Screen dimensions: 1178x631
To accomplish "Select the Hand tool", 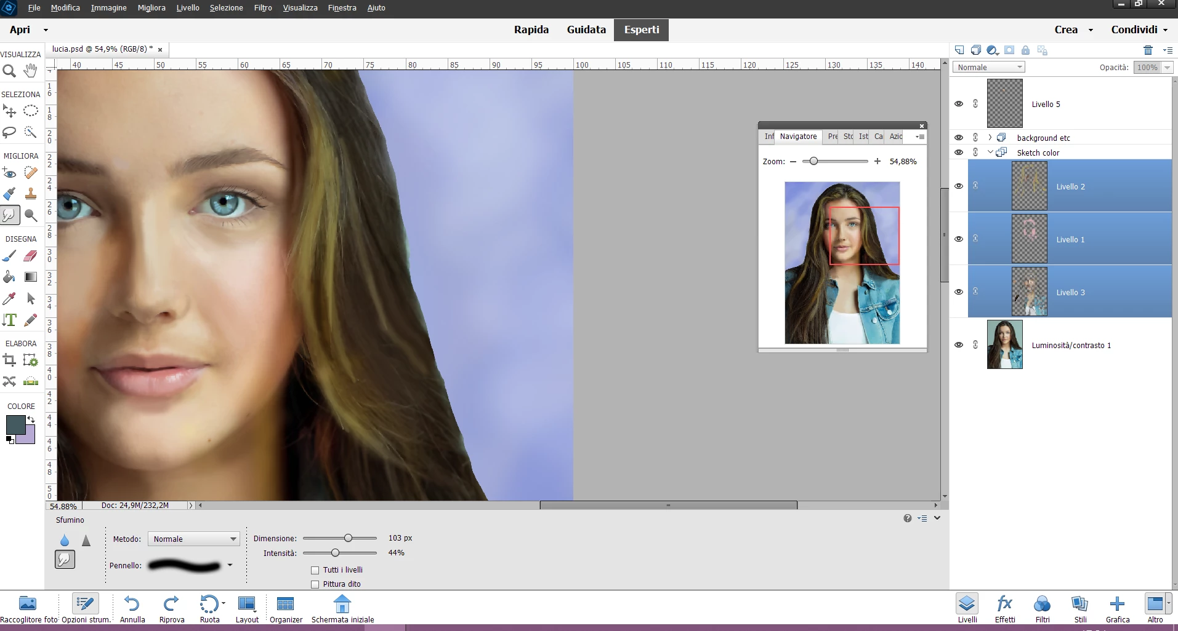I will click(30, 71).
